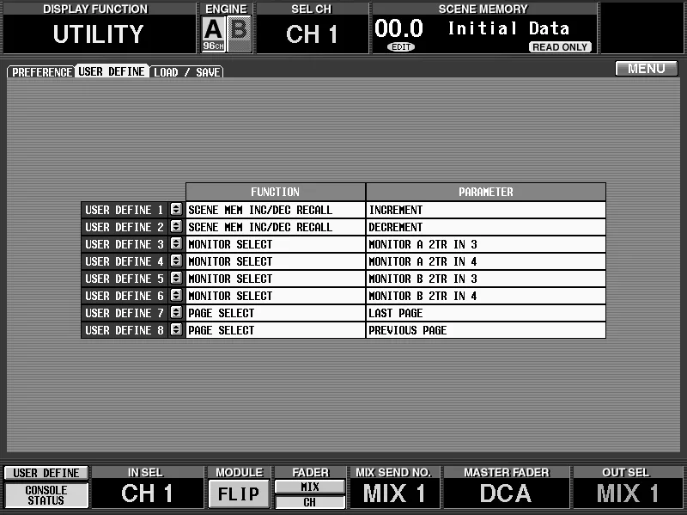This screenshot has width=687, height=515.
Task: Click the FUNCTION column header
Action: coord(276,192)
